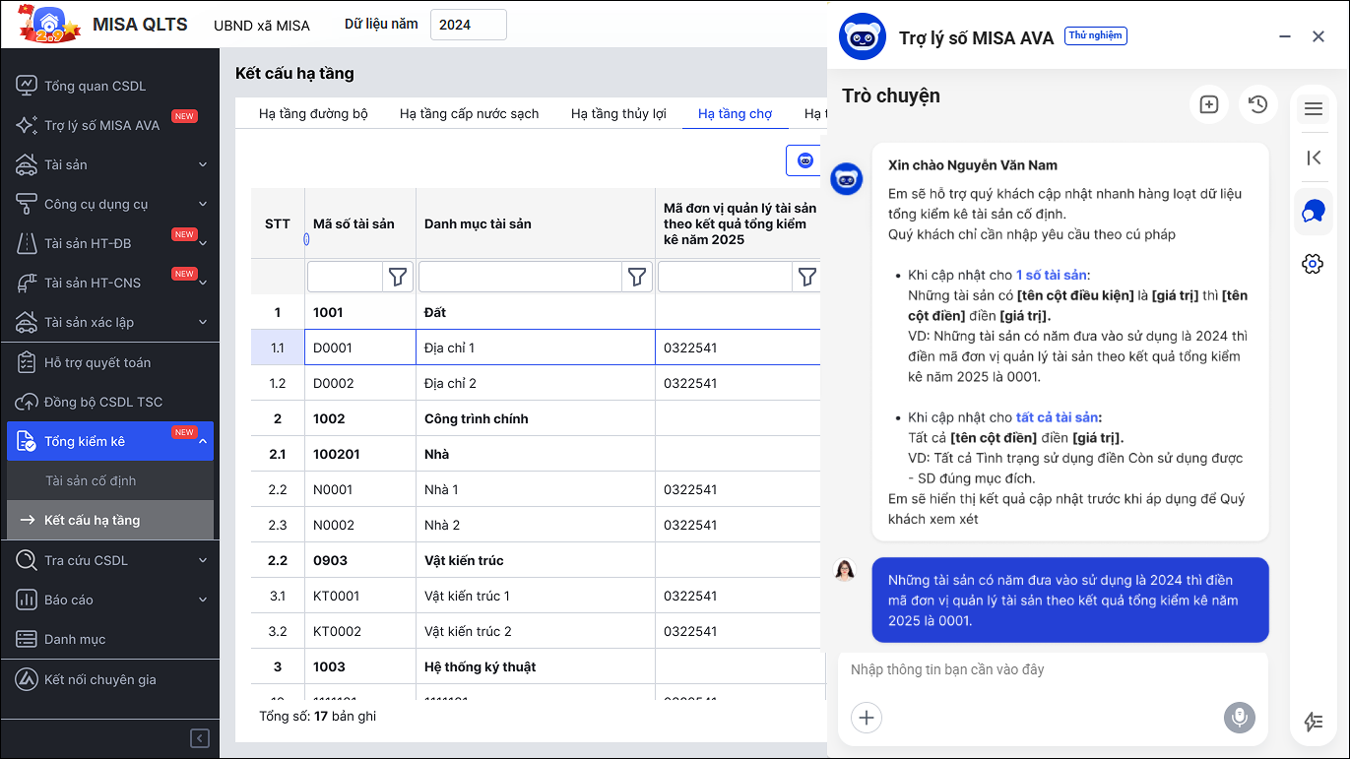
Task: Collapse the Tổng kiểm kê section
Action: tap(203, 442)
